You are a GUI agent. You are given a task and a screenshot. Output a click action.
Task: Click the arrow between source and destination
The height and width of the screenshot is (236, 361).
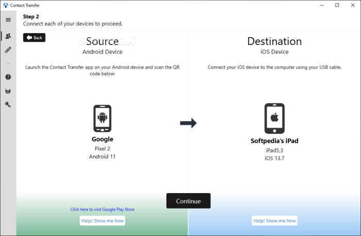188,123
